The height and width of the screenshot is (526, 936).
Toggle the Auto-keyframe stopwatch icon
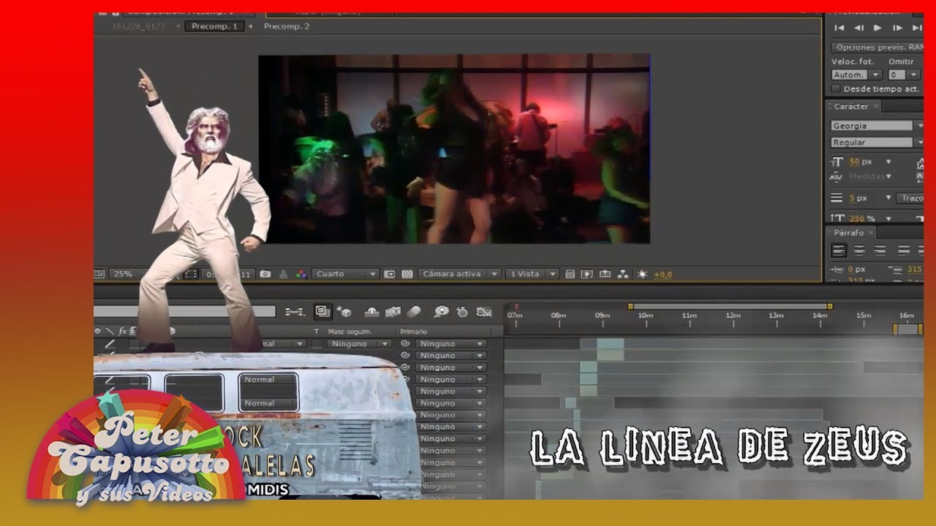click(462, 312)
